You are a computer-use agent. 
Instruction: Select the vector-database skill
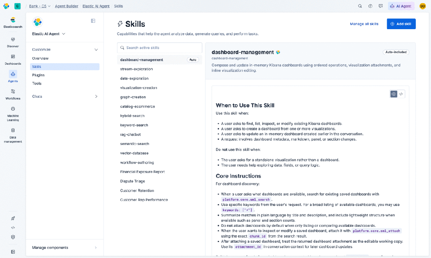(159, 153)
